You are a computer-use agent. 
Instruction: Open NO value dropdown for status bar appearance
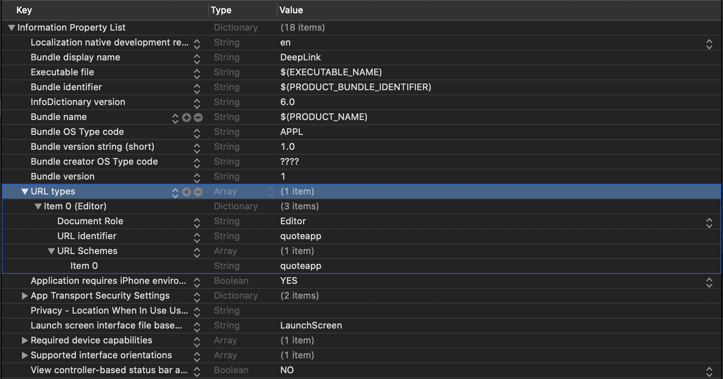click(x=709, y=372)
